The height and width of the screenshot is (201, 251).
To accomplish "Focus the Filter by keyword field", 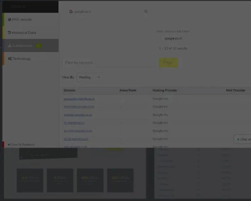I will click(109, 63).
